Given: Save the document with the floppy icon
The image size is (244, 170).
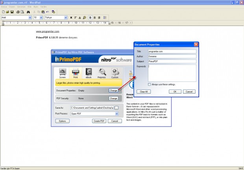Looking at the screenshot, I should tap(12, 12).
